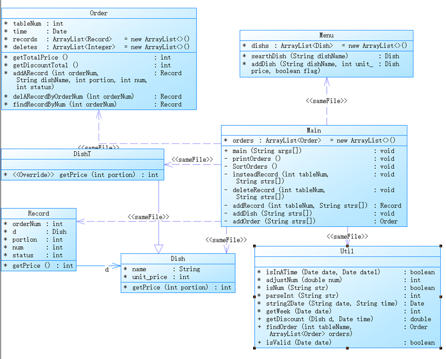Click the addARecord method in Order
Screen dimensions: 446x359
[93, 80]
